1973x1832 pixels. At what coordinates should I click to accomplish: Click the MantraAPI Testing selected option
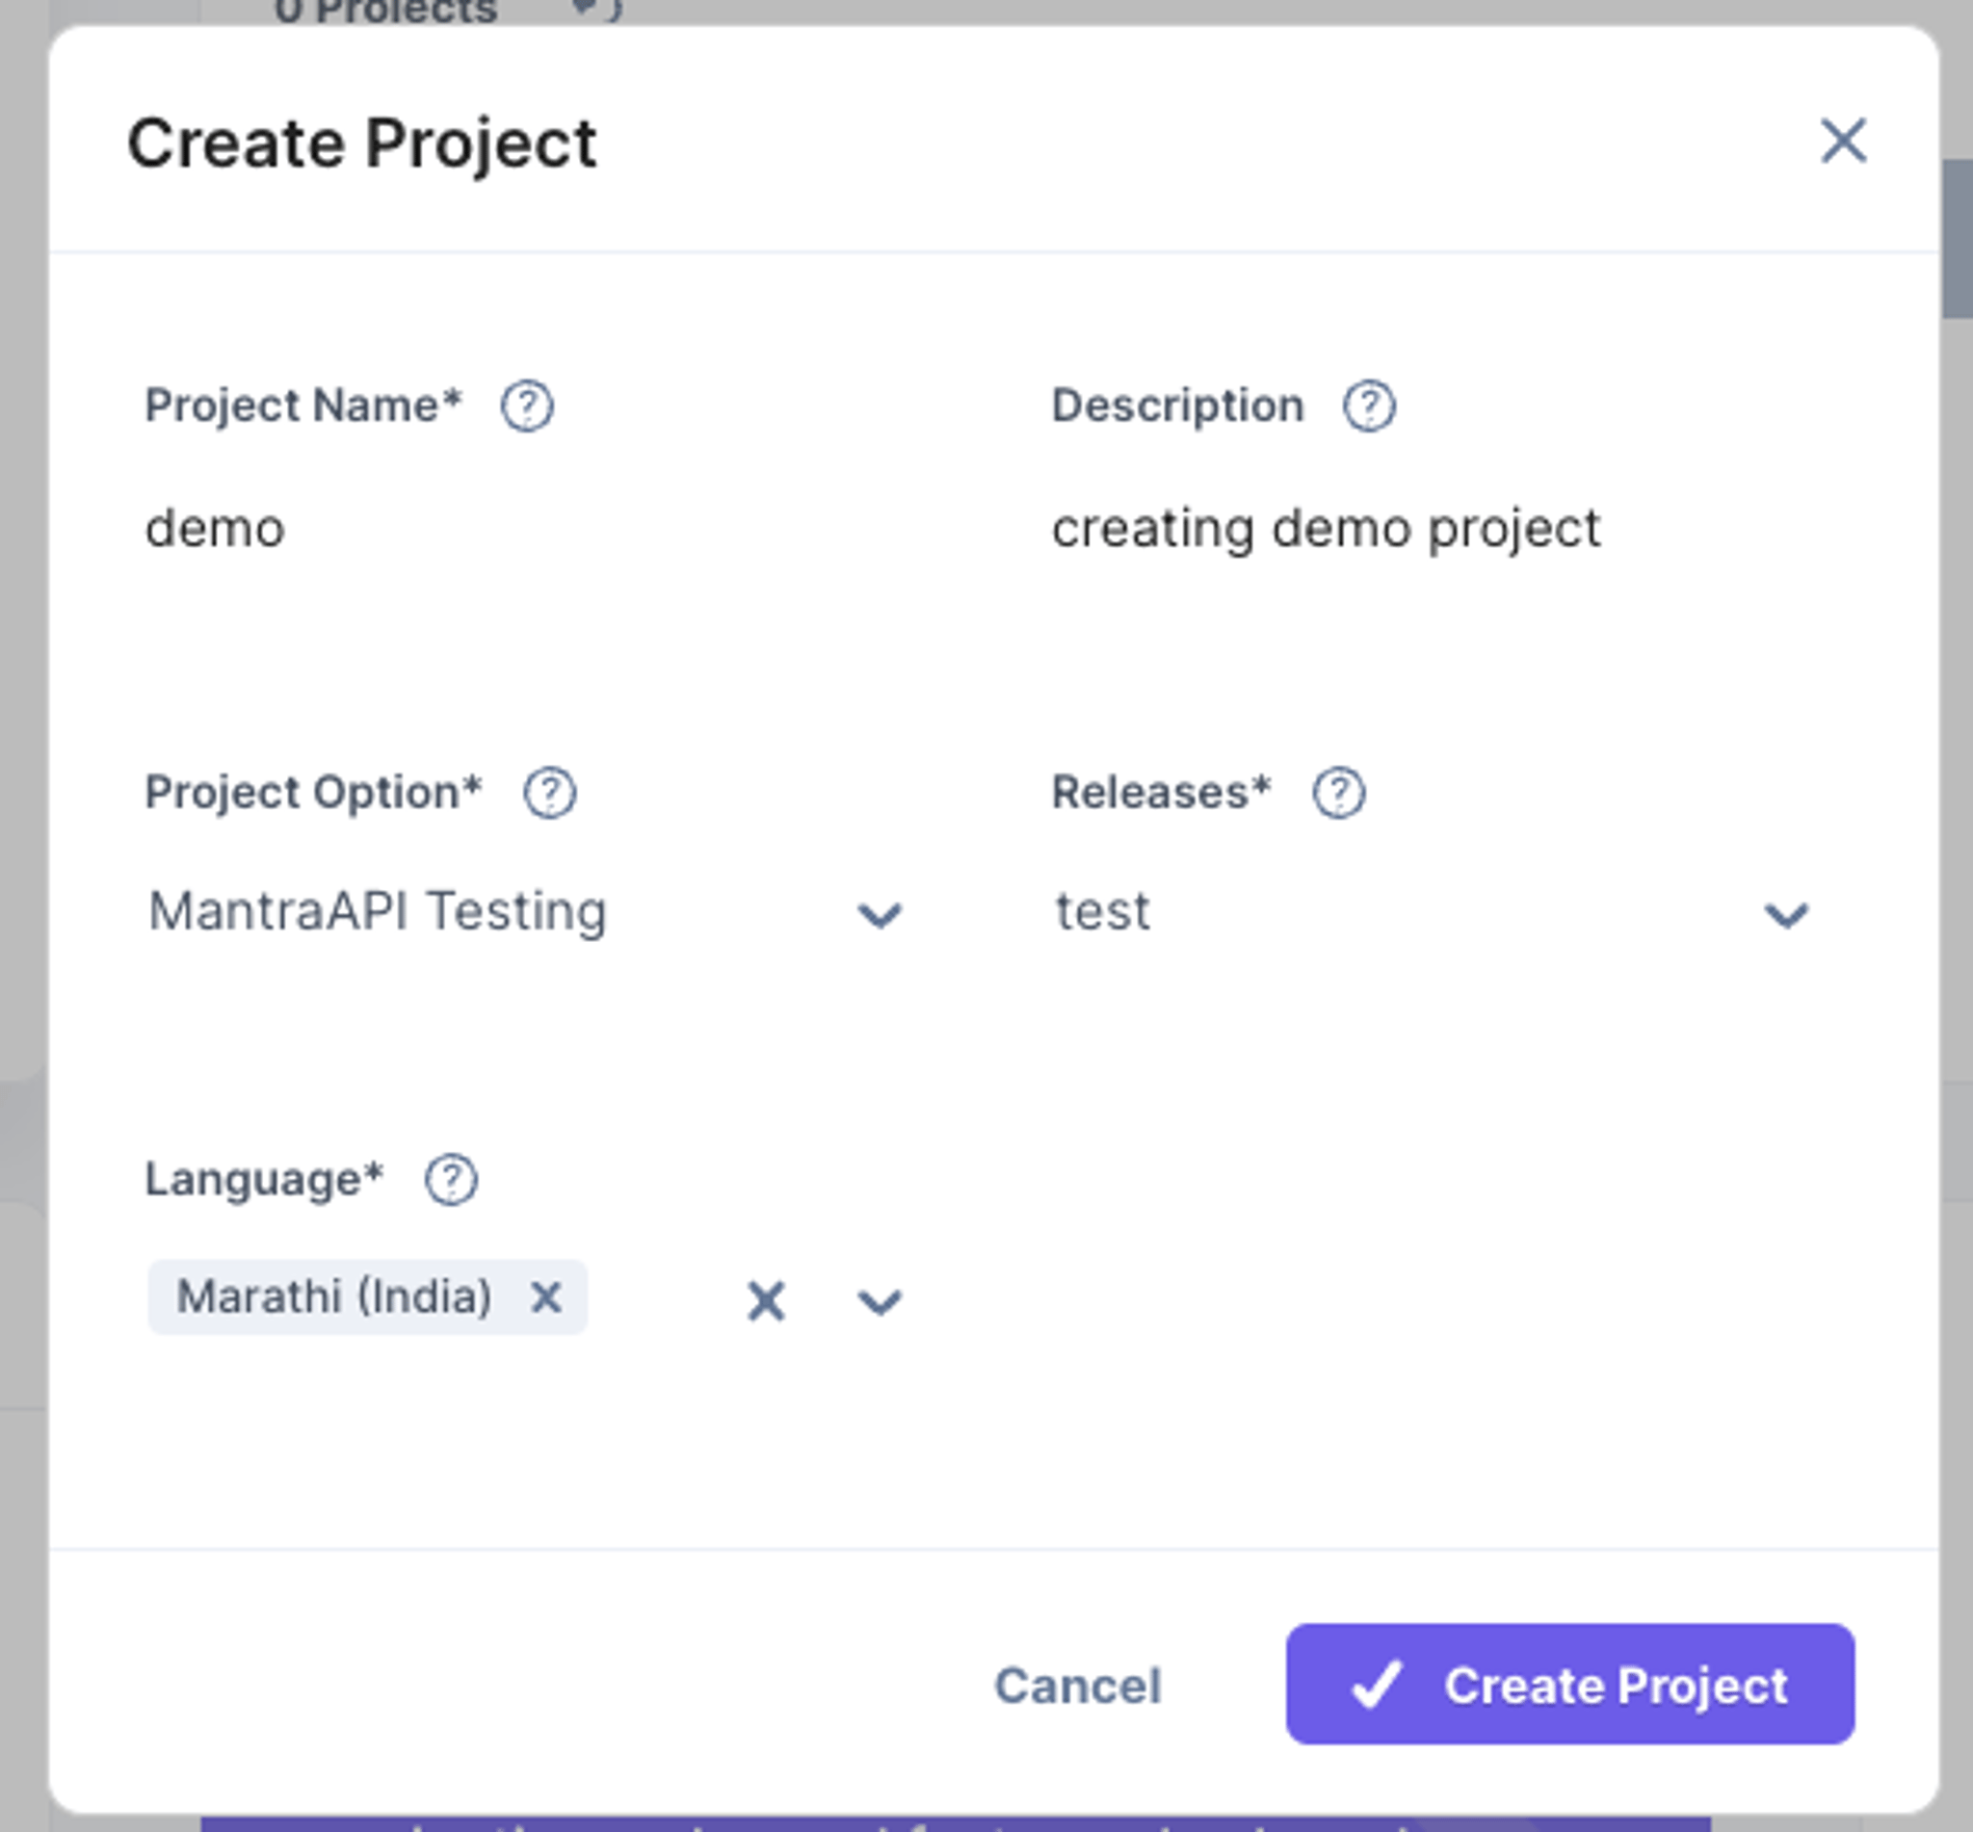tap(377, 911)
